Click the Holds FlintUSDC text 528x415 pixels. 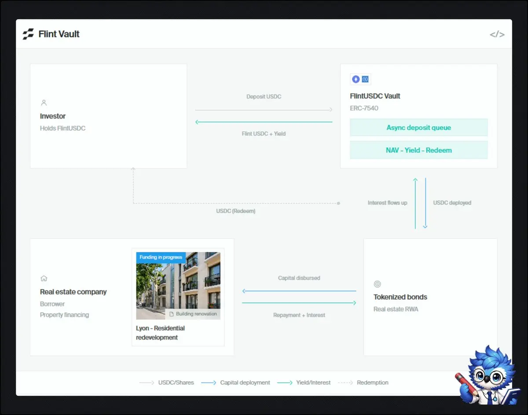pos(62,129)
